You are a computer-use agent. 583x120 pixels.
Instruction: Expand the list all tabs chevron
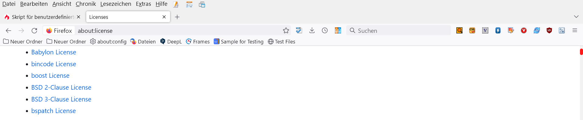pos(576,17)
